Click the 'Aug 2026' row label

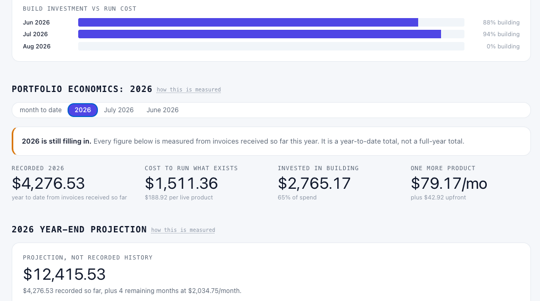(37, 46)
